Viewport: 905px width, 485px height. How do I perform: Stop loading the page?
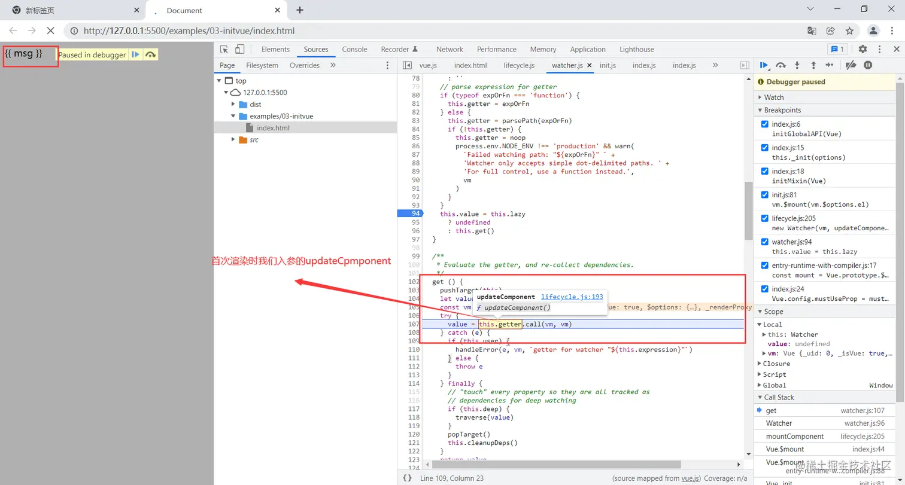click(x=51, y=30)
